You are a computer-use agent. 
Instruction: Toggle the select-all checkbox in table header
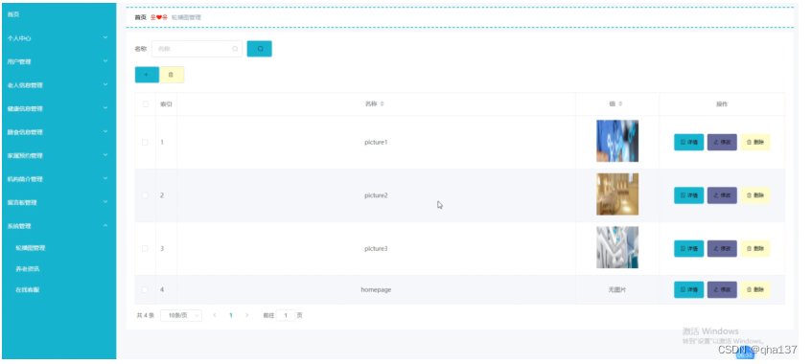tap(145, 104)
